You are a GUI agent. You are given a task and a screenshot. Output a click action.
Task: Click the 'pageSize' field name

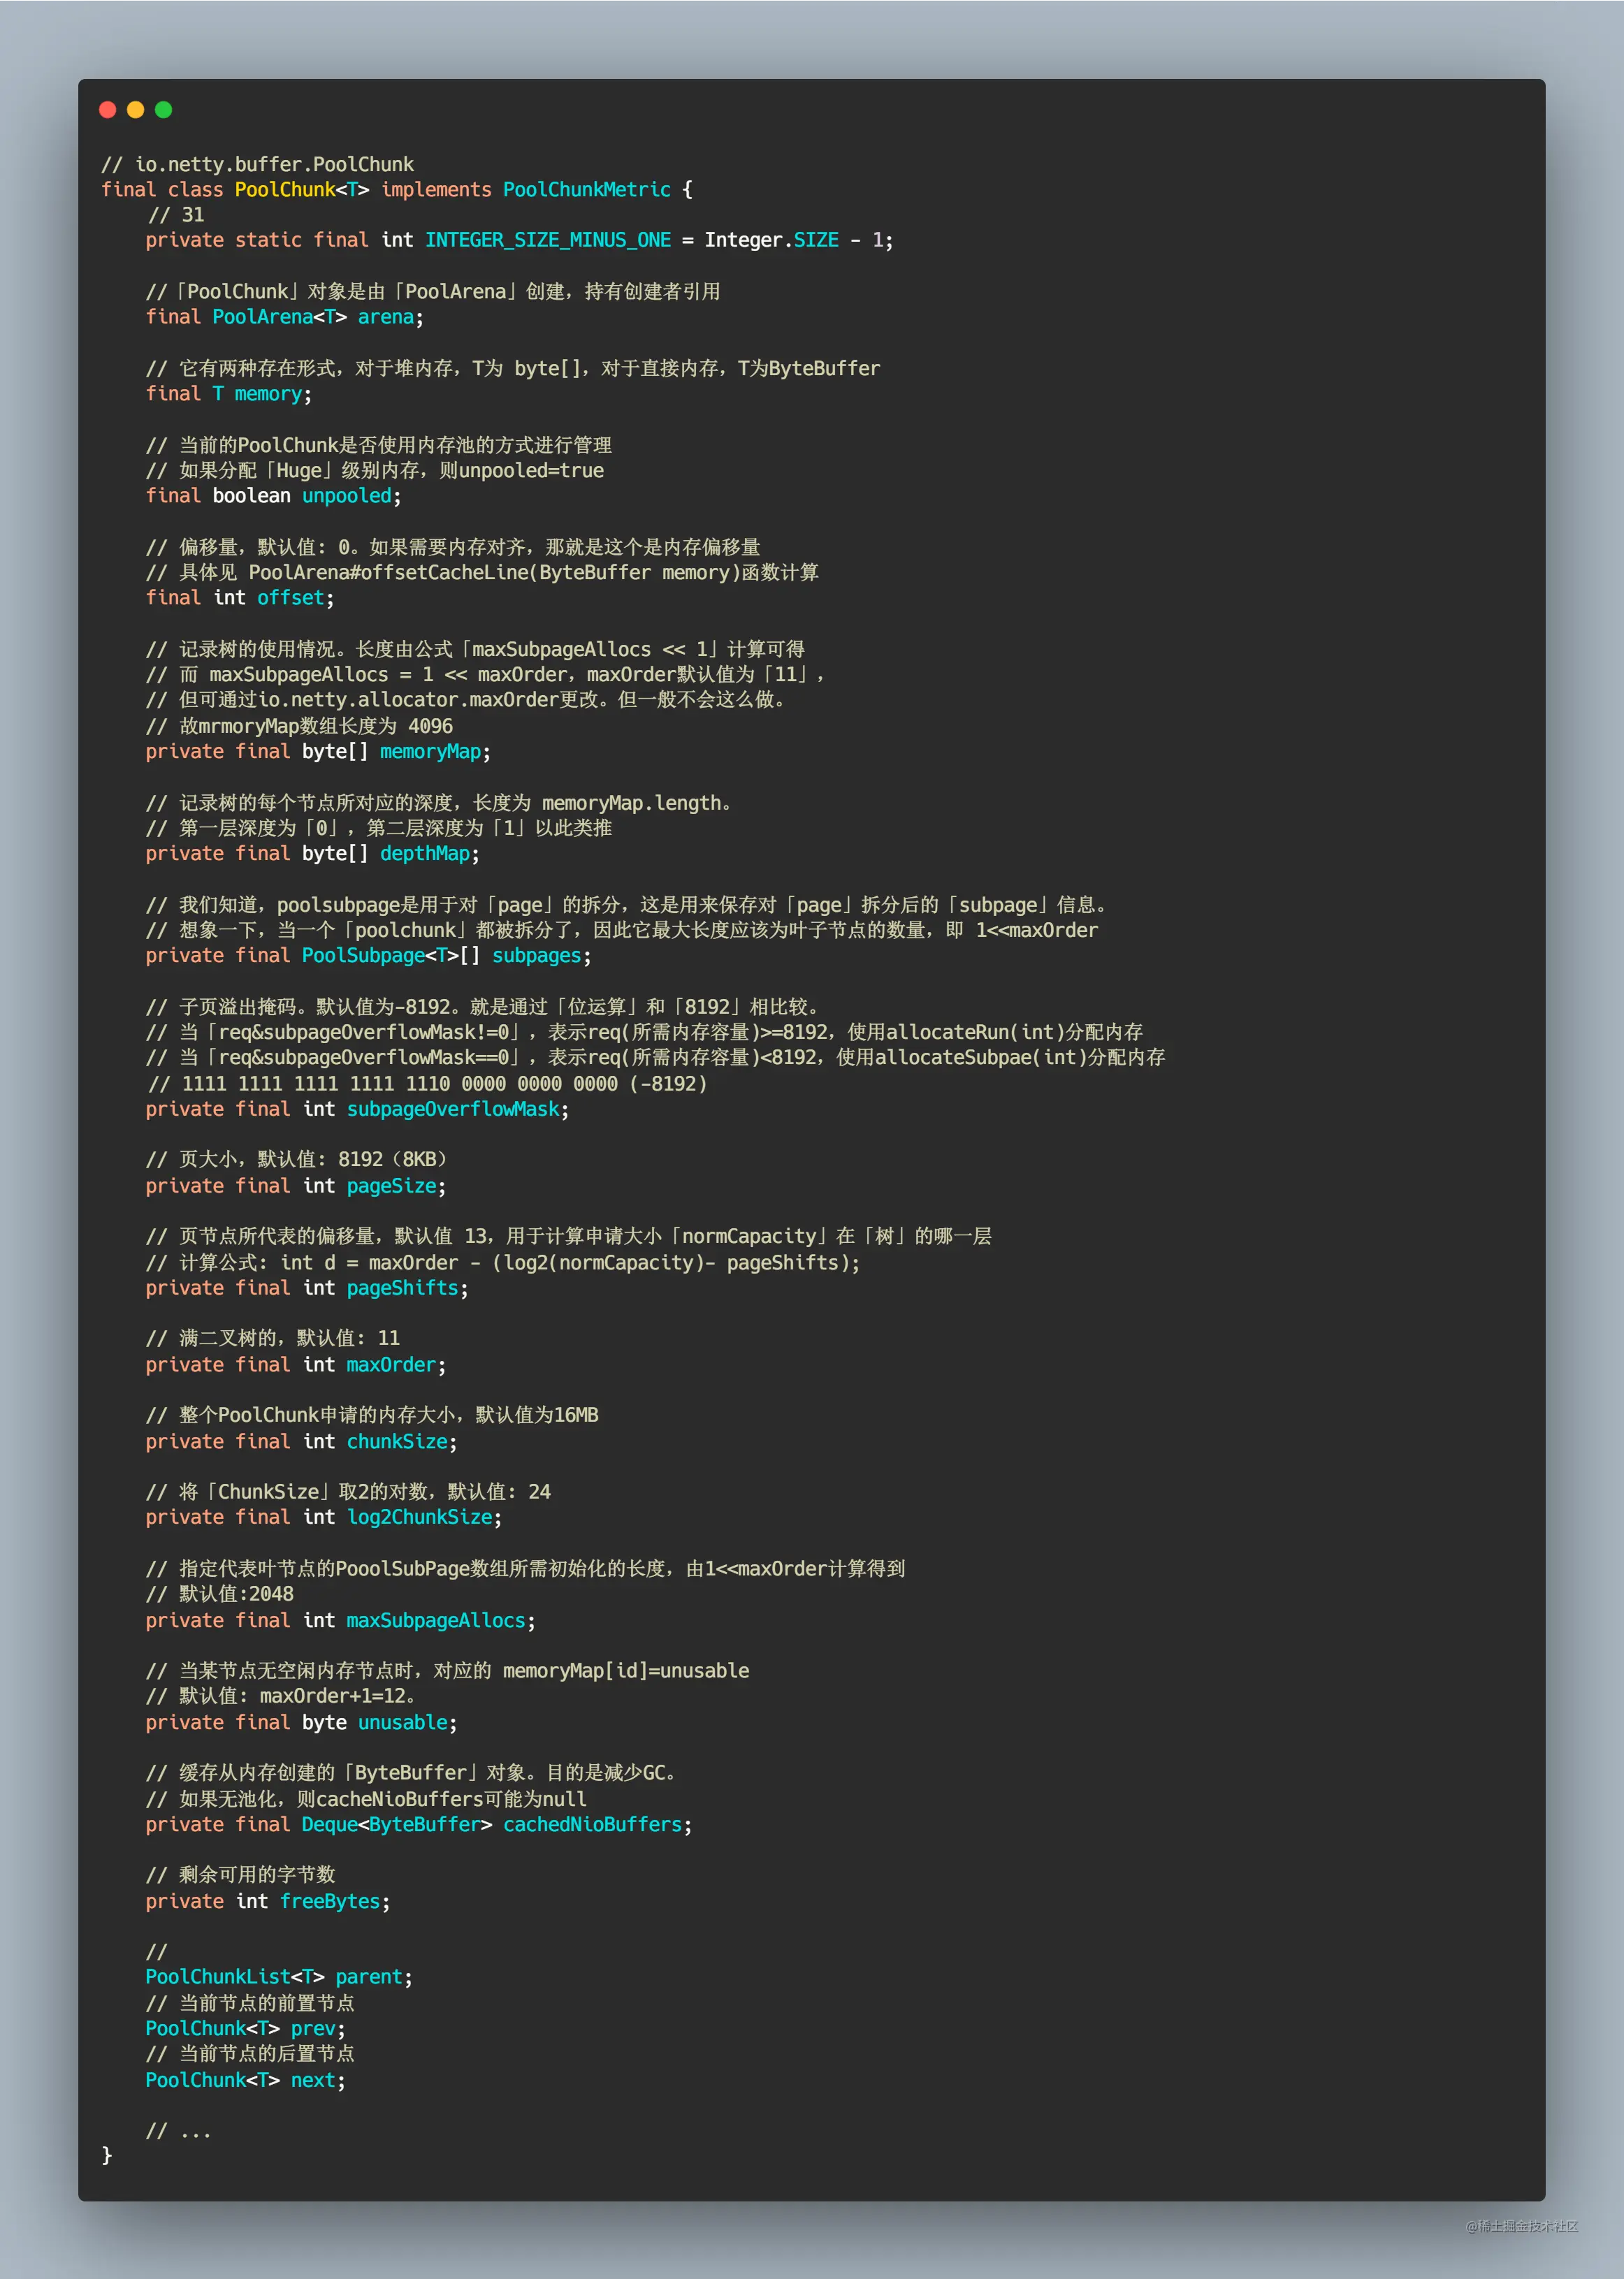pos(392,1186)
